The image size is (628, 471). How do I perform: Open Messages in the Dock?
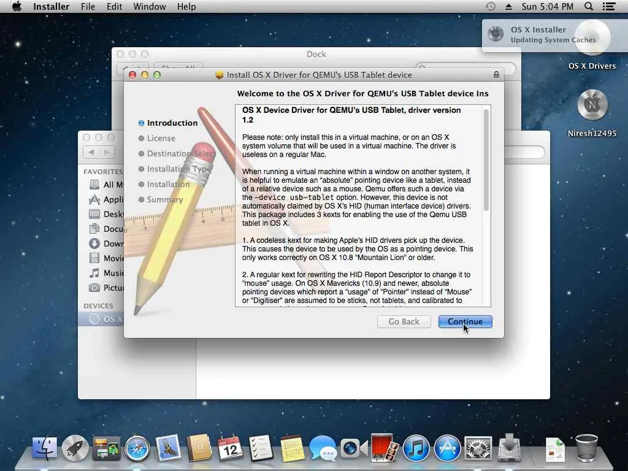point(323,448)
